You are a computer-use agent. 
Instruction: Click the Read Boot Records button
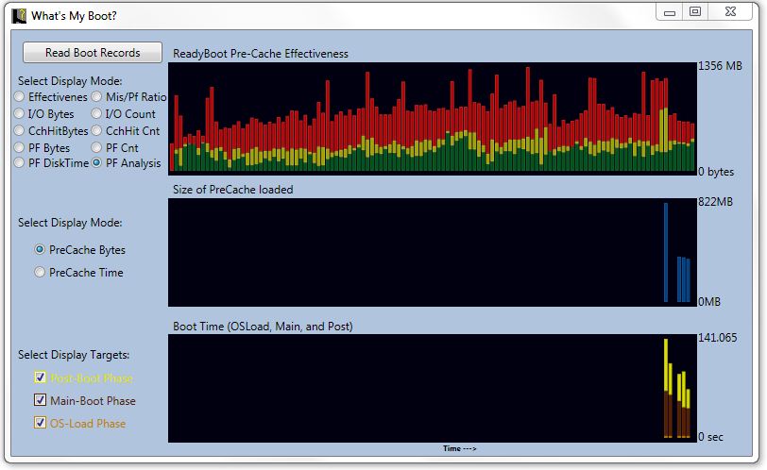[x=93, y=52]
